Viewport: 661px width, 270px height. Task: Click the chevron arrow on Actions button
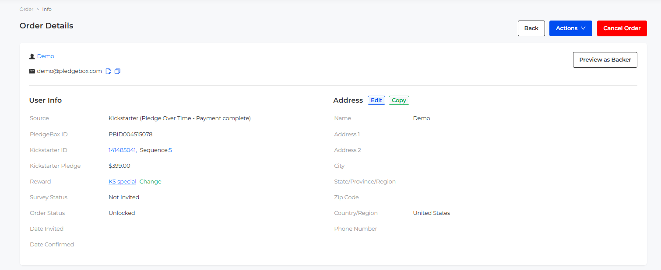coord(583,28)
